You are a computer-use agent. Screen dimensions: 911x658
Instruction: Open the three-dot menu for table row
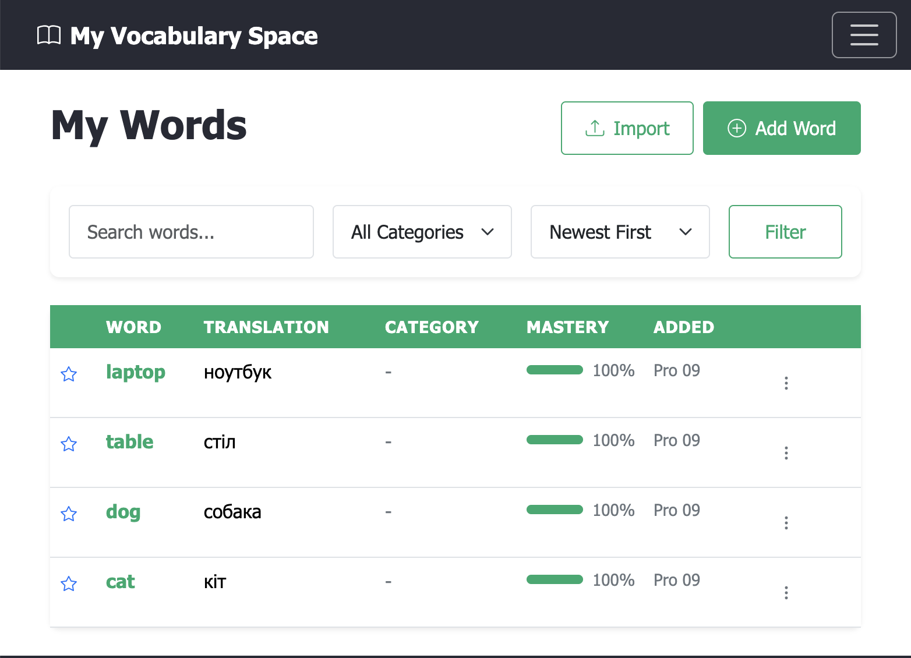coord(786,453)
